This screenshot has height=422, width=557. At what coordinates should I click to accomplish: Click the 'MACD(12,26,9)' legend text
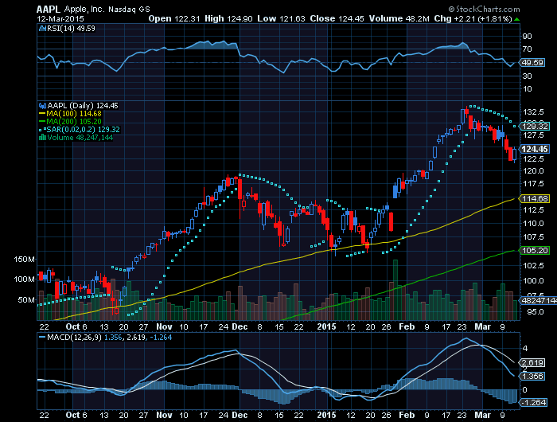(x=75, y=337)
